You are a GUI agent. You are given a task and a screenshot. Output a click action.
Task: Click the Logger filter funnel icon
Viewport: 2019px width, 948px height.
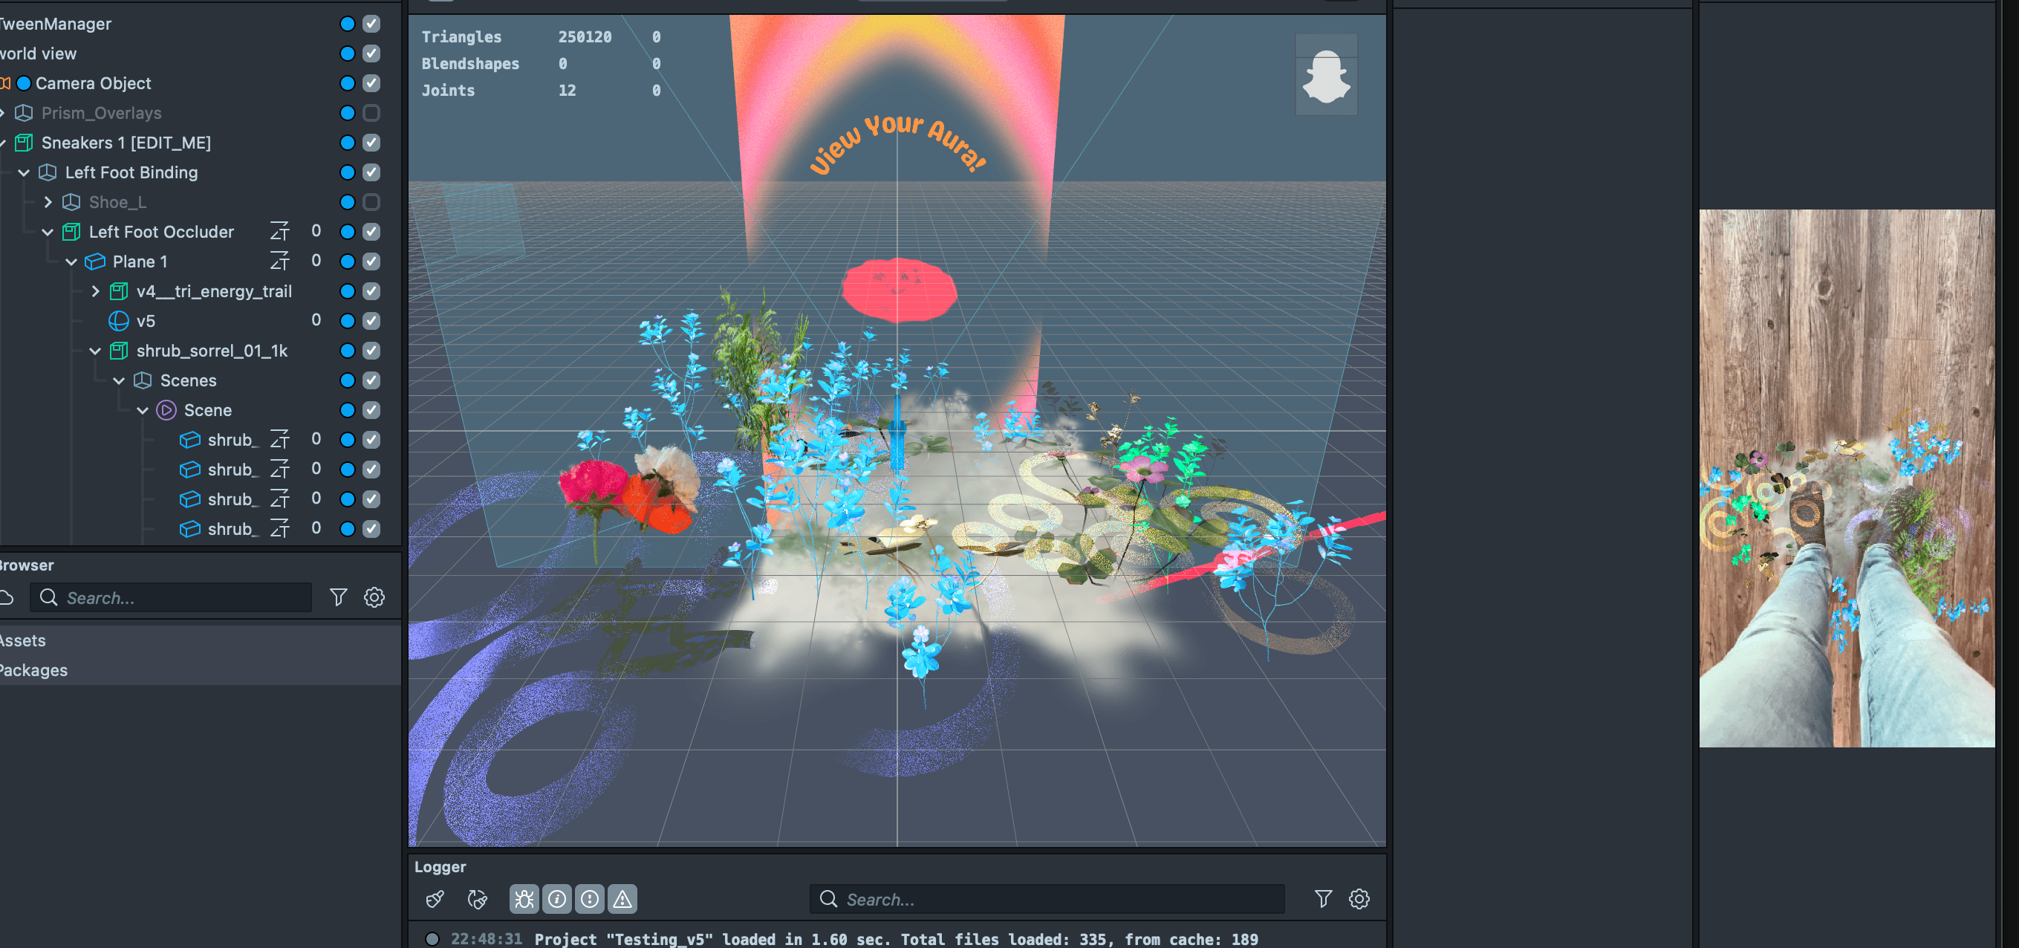click(1323, 899)
